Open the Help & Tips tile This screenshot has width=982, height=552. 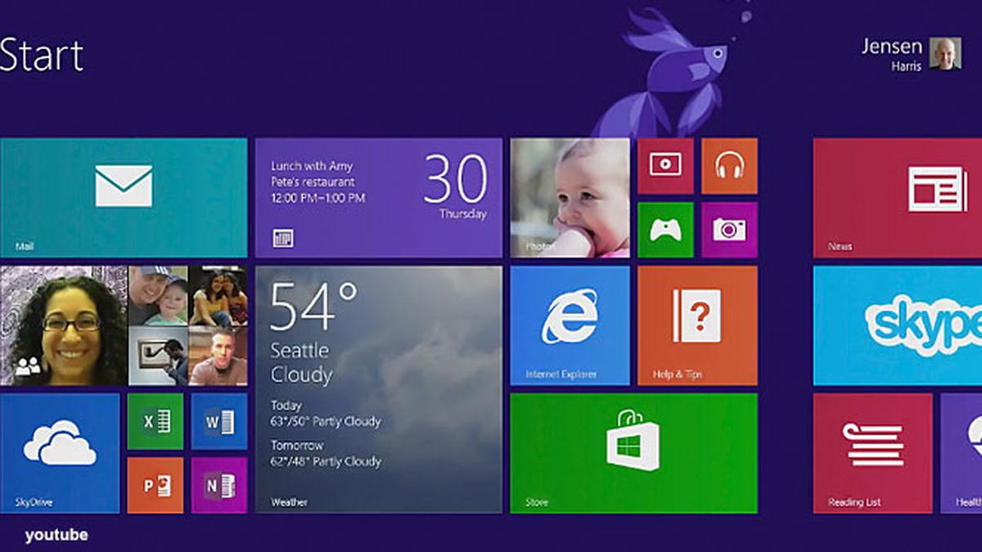(697, 325)
